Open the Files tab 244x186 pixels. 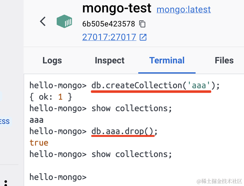point(224,61)
